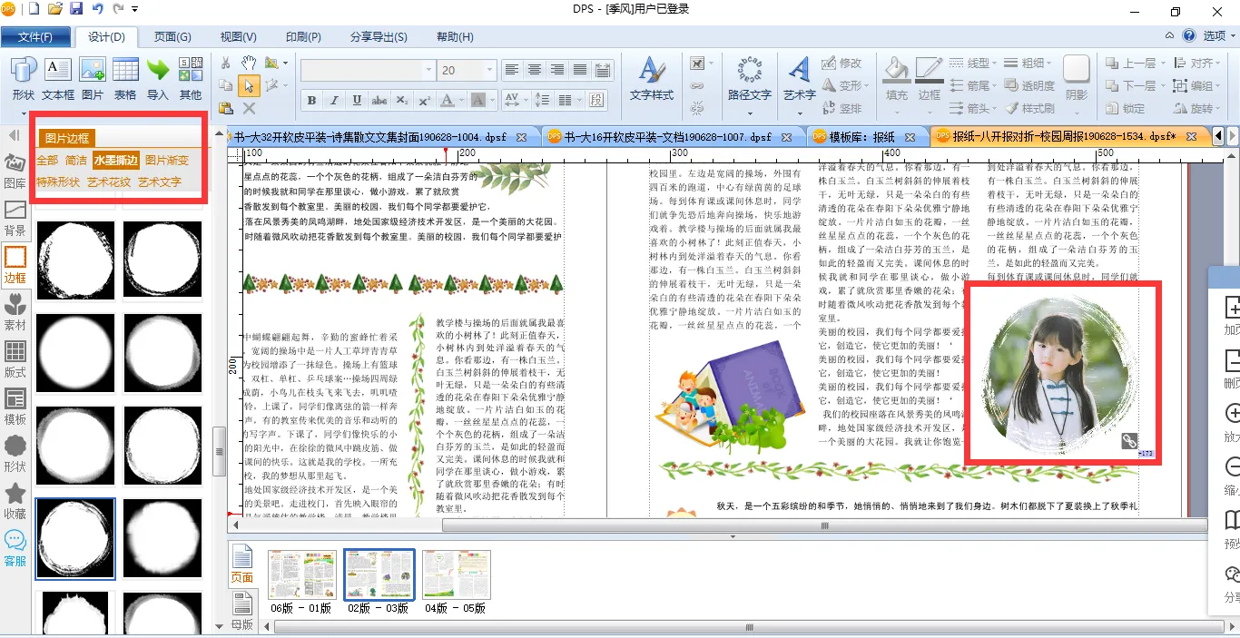
Task: Select the 艺术花纹 border category
Action: coord(109,182)
